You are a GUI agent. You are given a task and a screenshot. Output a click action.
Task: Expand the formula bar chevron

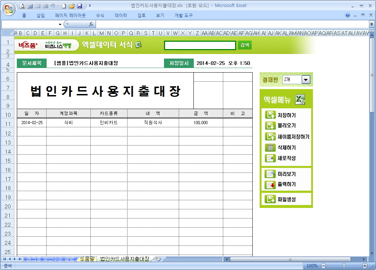click(371, 24)
